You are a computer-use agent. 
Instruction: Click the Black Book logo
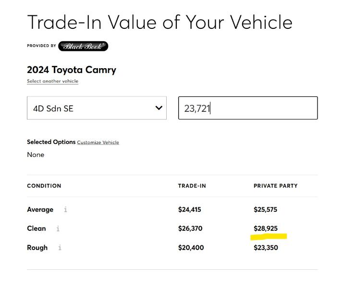coord(83,46)
